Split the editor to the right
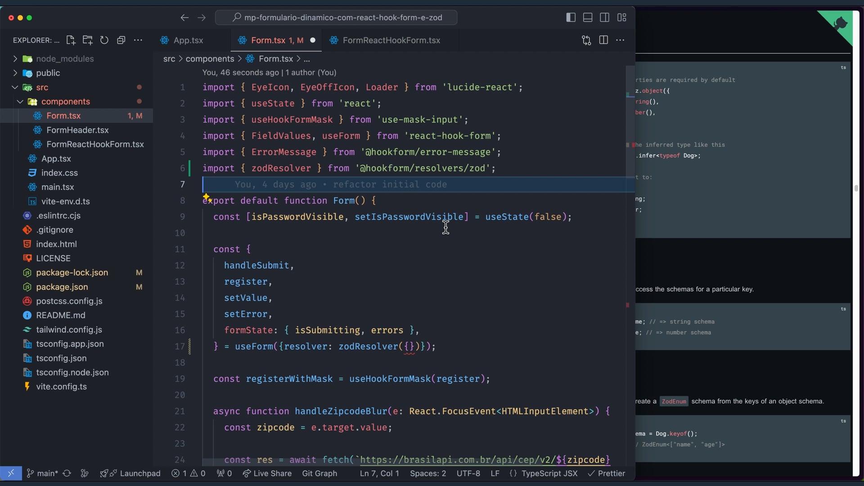The height and width of the screenshot is (486, 864). [x=603, y=40]
